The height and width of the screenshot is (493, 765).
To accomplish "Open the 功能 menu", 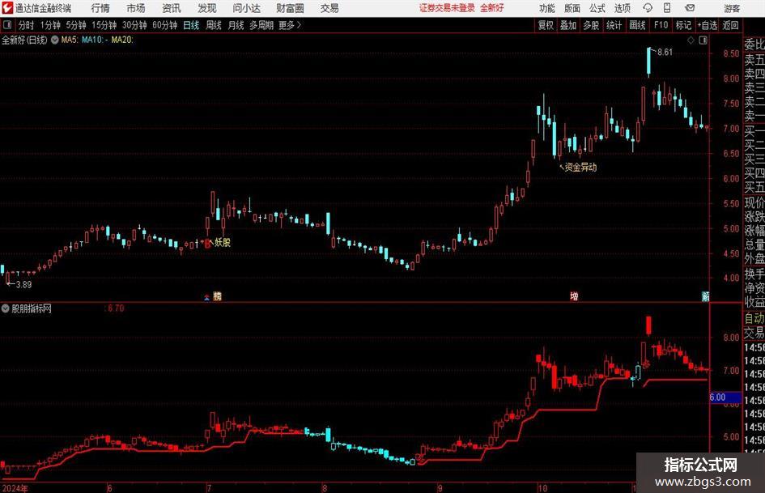I will click(547, 8).
